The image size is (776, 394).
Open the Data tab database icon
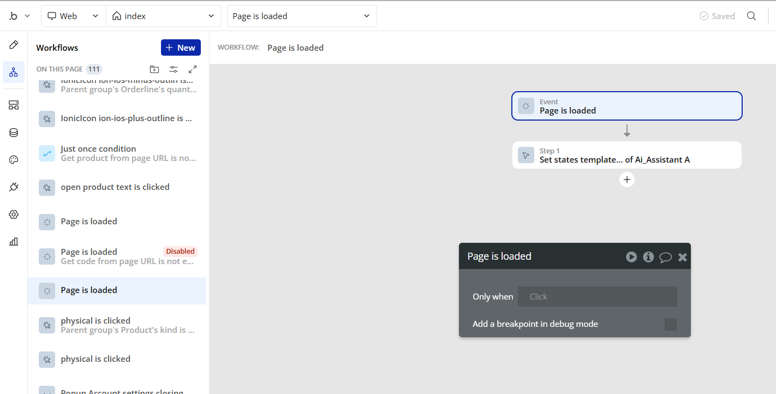(x=14, y=133)
